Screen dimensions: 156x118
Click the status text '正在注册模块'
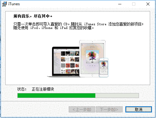pos(43,89)
